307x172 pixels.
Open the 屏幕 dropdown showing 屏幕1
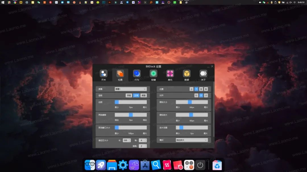point(131,89)
